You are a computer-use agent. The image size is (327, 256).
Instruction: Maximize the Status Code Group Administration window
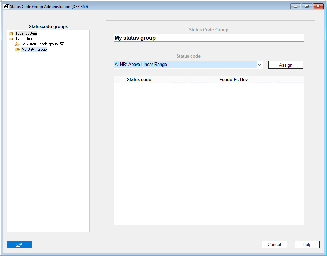pos(306,6)
